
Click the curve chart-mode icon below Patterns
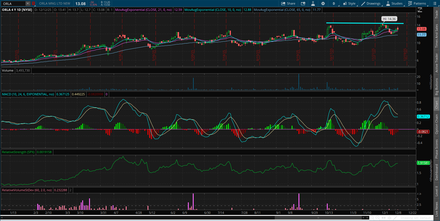[420, 10]
